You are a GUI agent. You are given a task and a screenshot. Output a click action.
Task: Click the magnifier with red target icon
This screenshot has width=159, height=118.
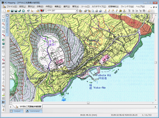[x=3, y=86]
